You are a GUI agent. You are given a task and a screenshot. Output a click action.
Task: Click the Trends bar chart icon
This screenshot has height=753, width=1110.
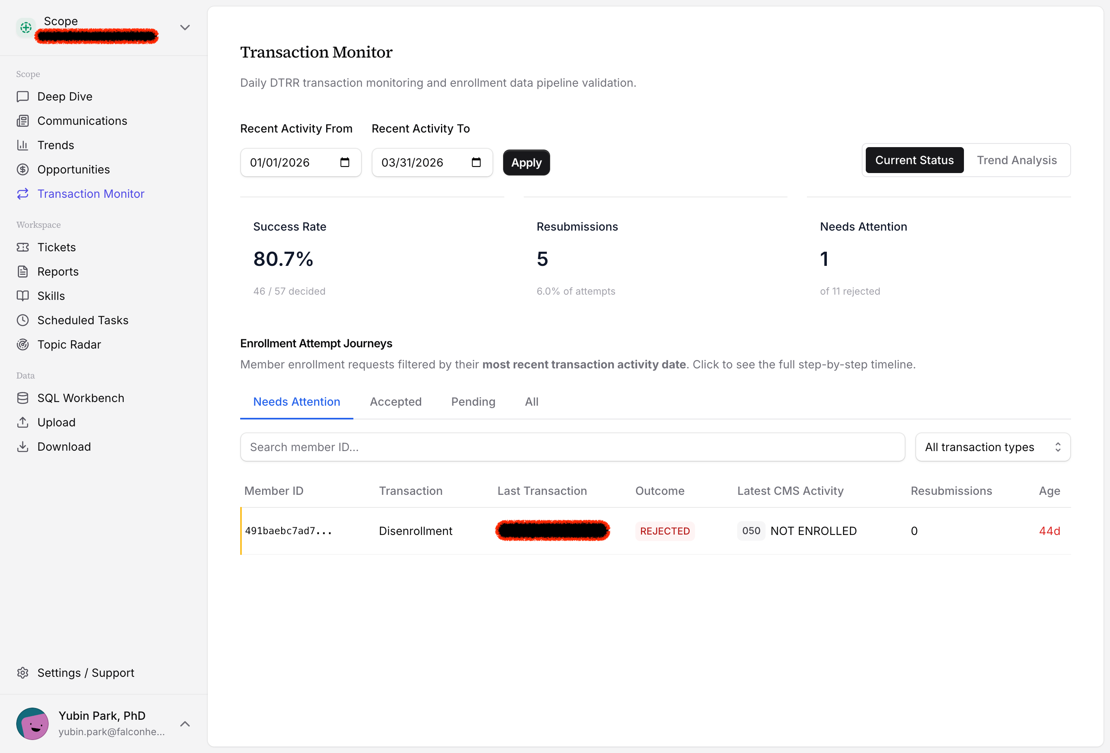22,145
